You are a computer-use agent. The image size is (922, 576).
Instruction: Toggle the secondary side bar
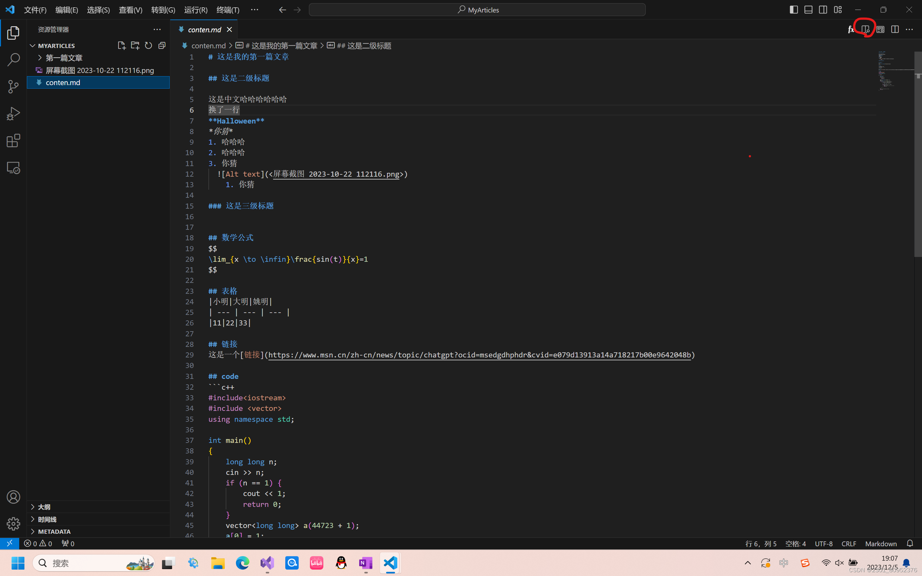tap(823, 10)
